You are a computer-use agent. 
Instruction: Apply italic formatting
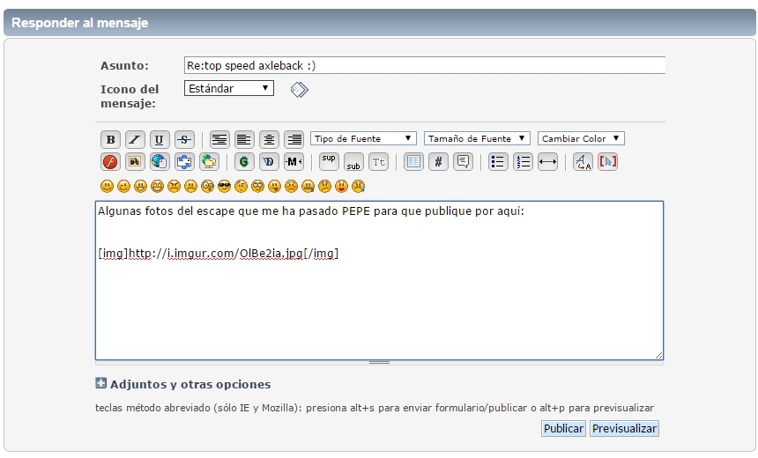(135, 140)
